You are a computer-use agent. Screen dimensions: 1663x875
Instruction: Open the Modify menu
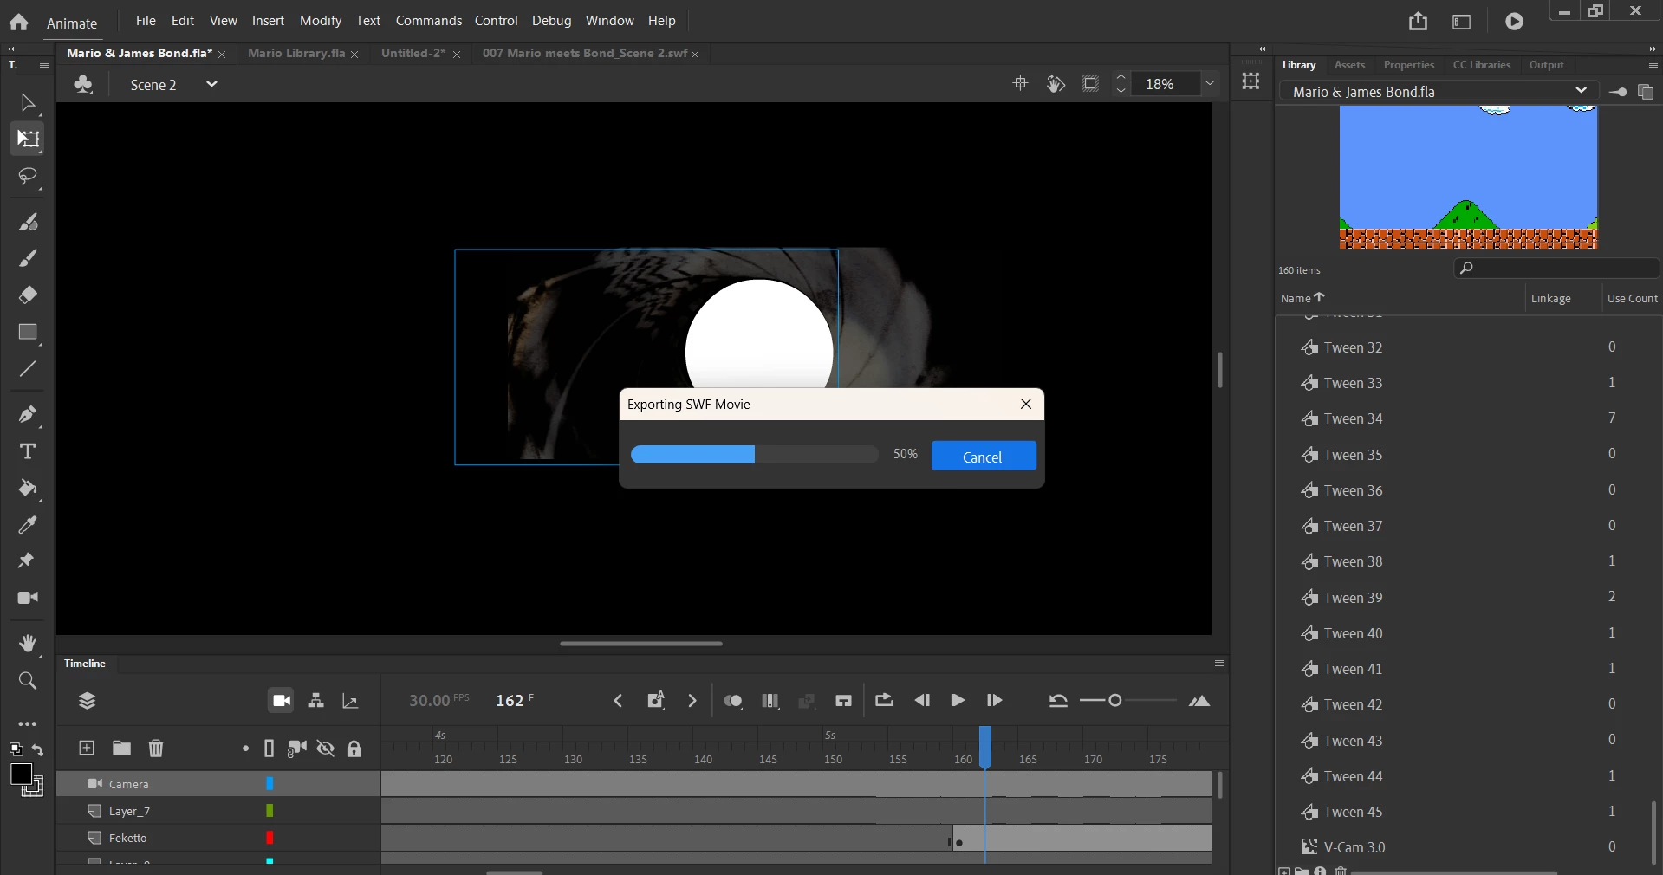[320, 20]
